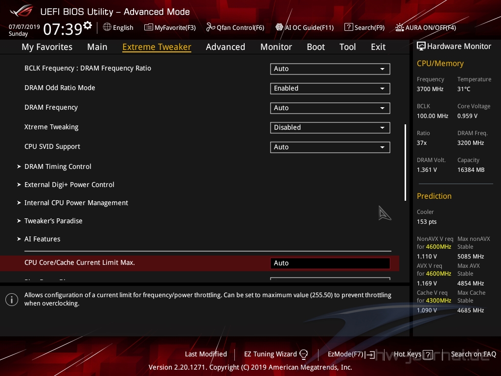Open BCLK:DRAM Frequency Ratio dropdown
501x376 pixels.
[x=330, y=69]
